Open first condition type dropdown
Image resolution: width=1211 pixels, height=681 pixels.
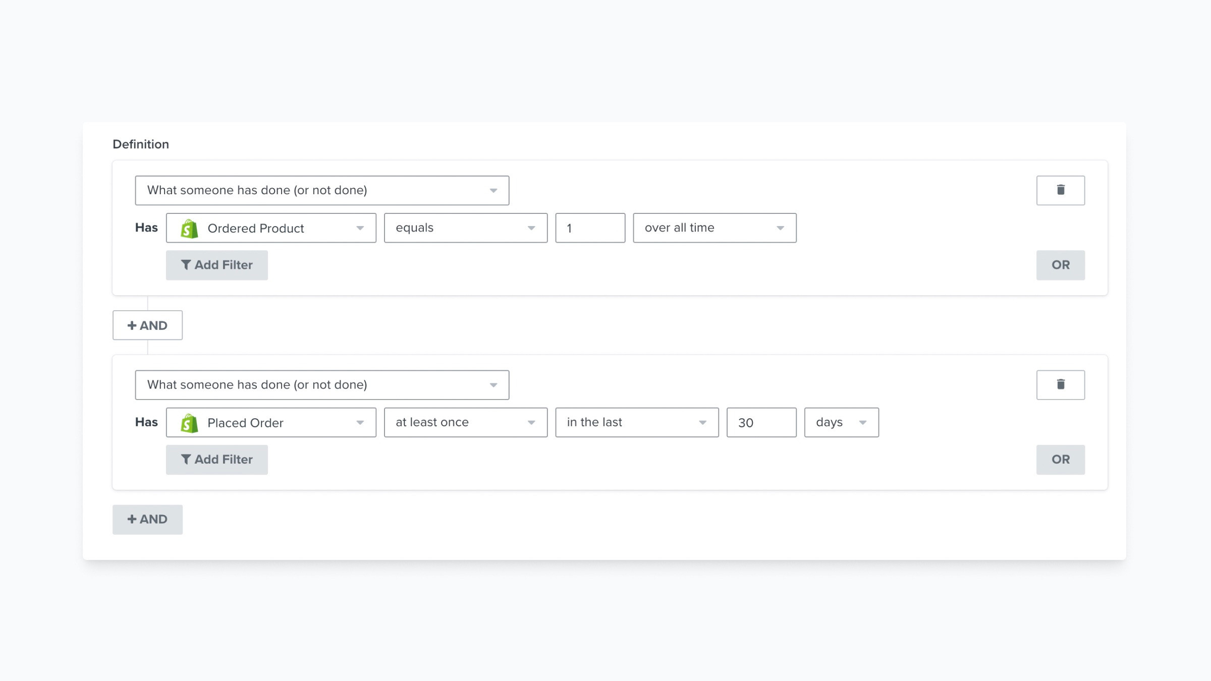321,191
